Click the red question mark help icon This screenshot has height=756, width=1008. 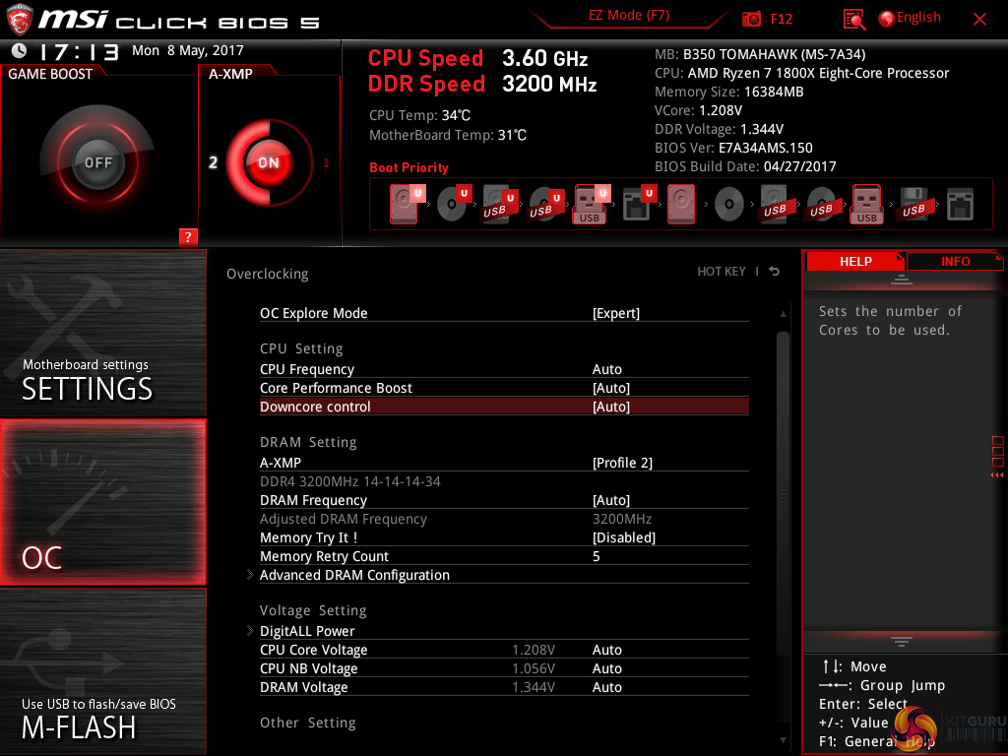(x=188, y=236)
